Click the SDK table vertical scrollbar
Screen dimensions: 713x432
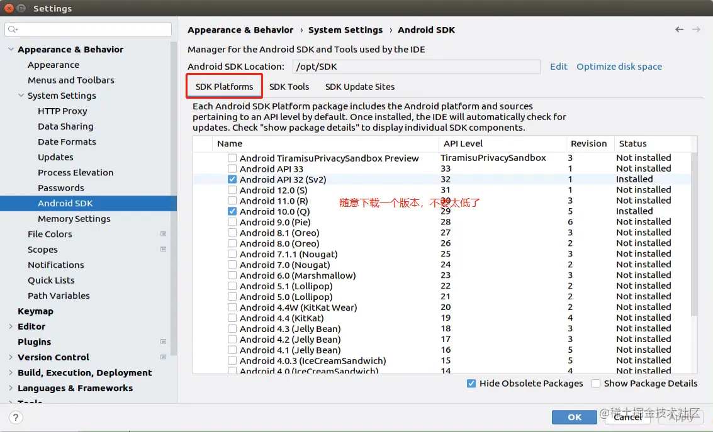click(694, 234)
